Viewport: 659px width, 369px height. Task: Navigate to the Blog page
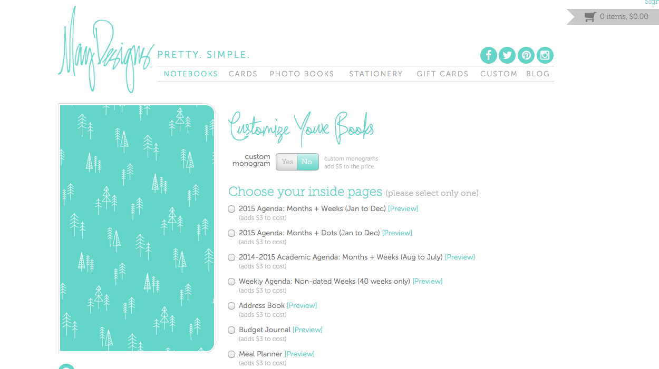tap(538, 74)
